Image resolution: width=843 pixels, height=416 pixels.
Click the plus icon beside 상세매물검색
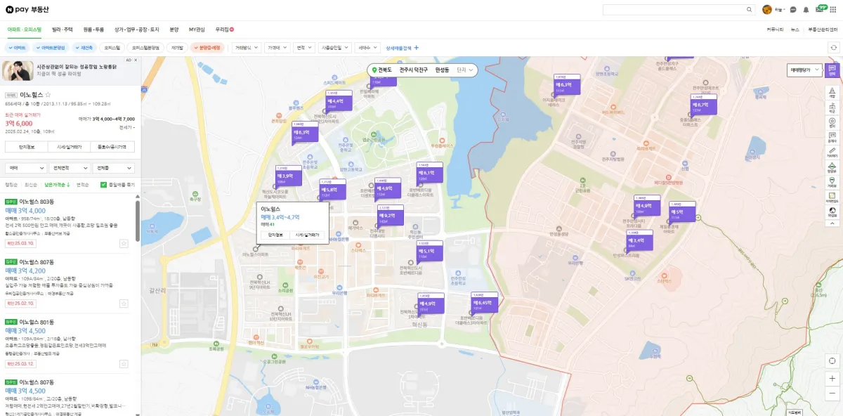tap(416, 48)
